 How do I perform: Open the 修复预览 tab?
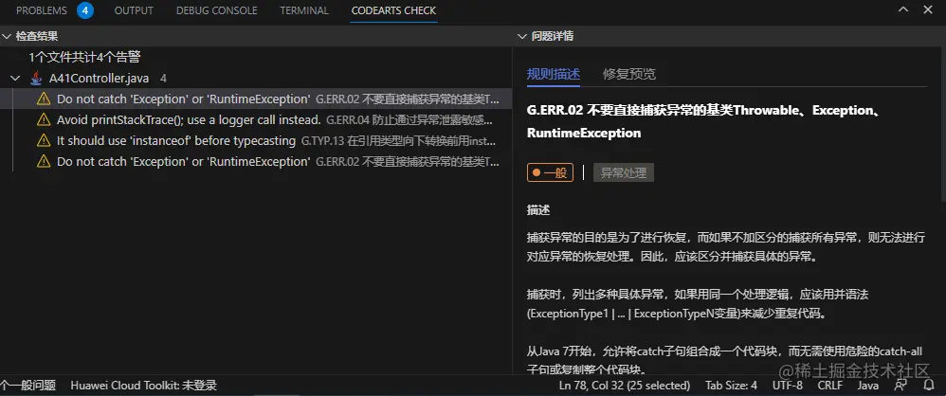coord(629,74)
